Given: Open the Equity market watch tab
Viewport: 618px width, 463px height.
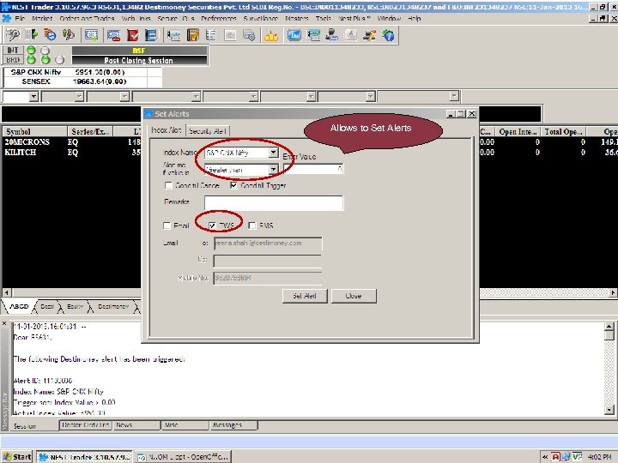Looking at the screenshot, I should click(x=75, y=306).
